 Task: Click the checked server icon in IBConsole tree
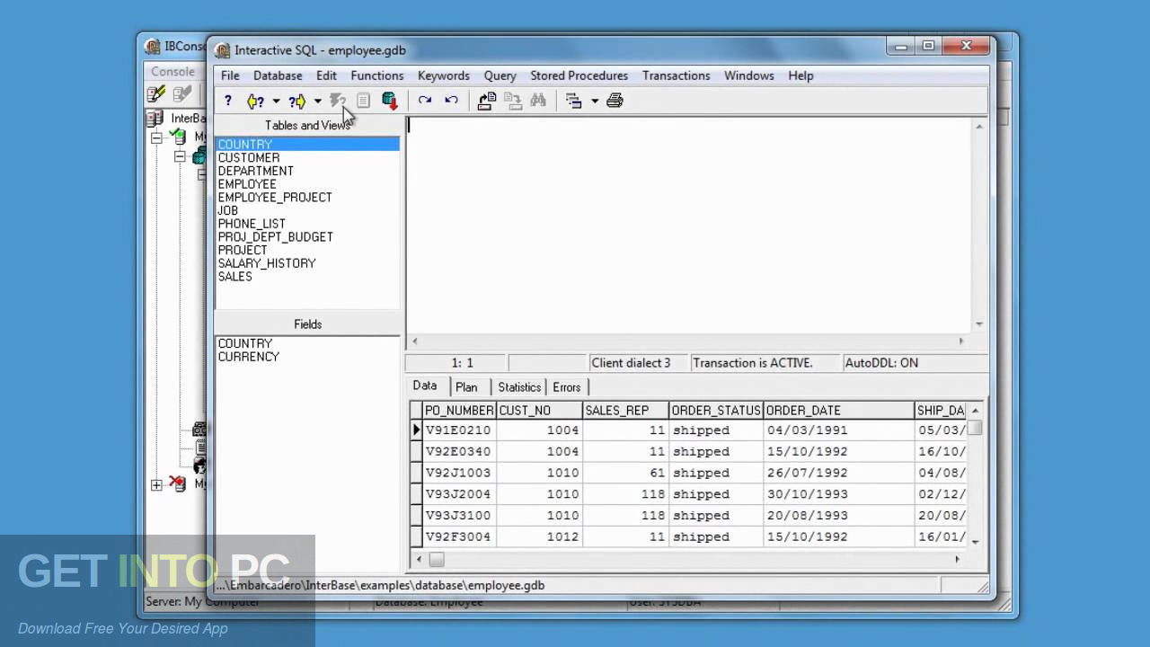coord(177,137)
